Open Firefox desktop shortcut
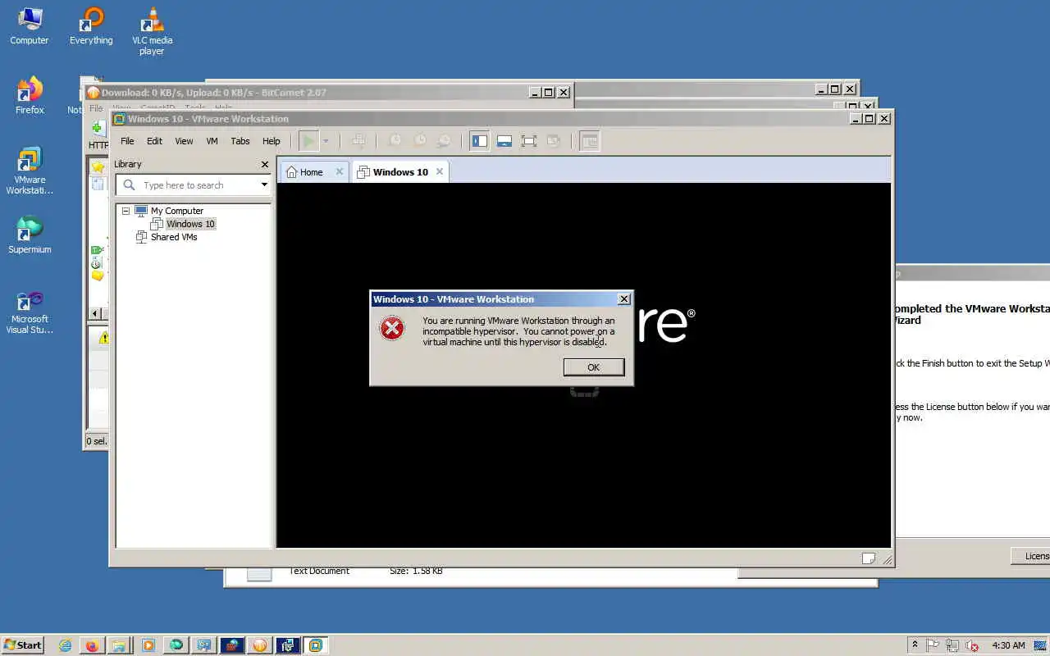Image resolution: width=1050 pixels, height=656 pixels. click(x=30, y=95)
